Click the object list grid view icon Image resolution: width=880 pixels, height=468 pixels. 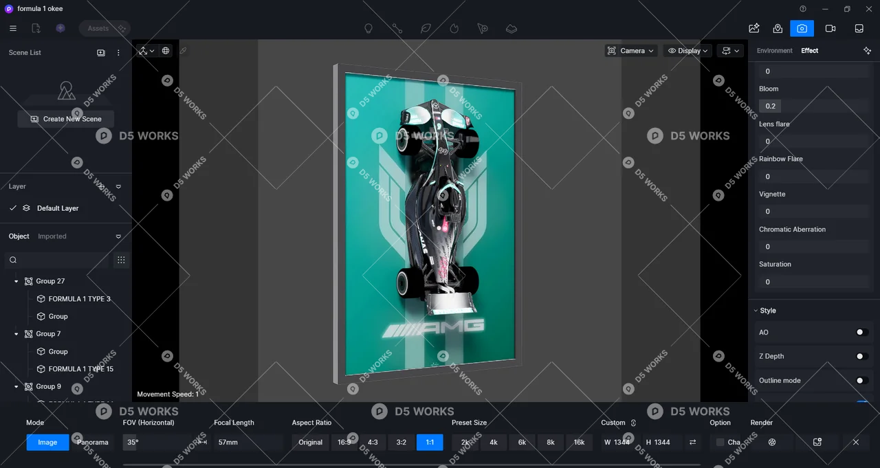(x=121, y=260)
